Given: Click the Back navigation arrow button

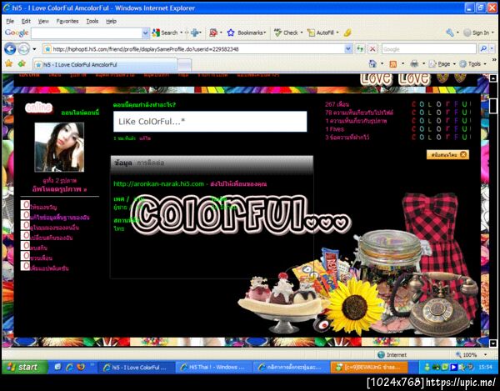Looking at the screenshot, I should click(10, 49).
